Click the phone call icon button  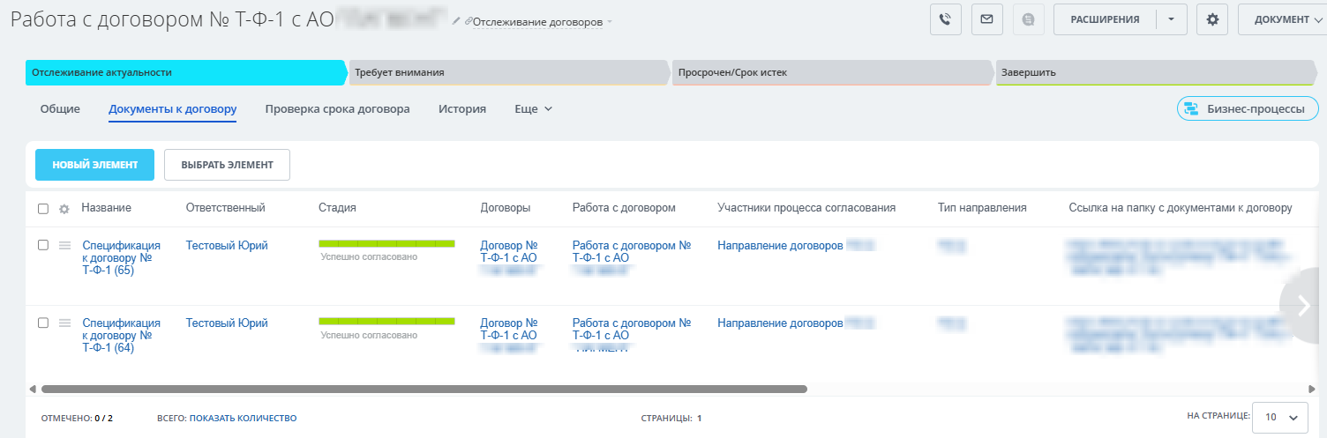pyautogui.click(x=946, y=19)
